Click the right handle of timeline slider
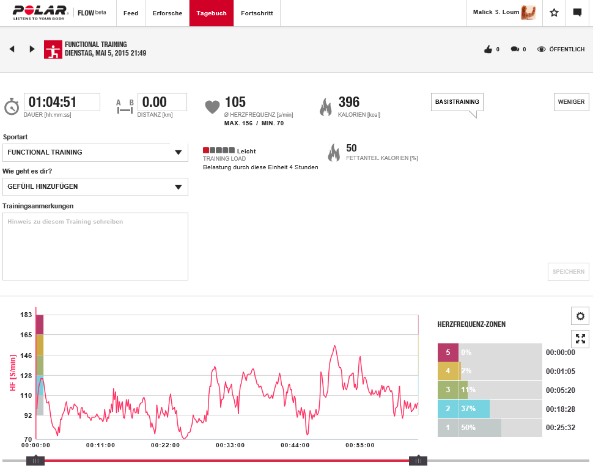Viewport: 593px width, 468px height. [x=418, y=461]
